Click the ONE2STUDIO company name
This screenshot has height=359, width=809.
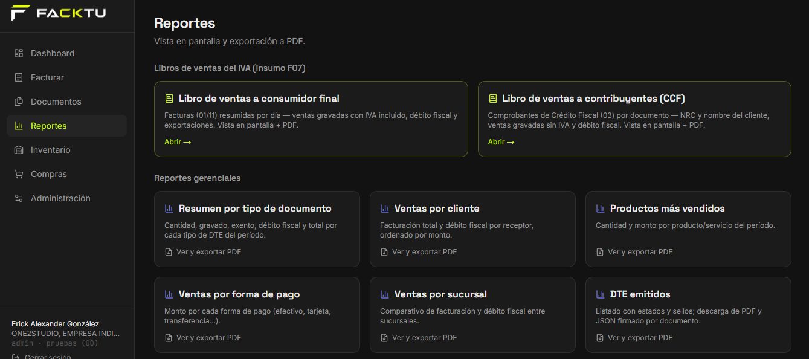pos(65,334)
